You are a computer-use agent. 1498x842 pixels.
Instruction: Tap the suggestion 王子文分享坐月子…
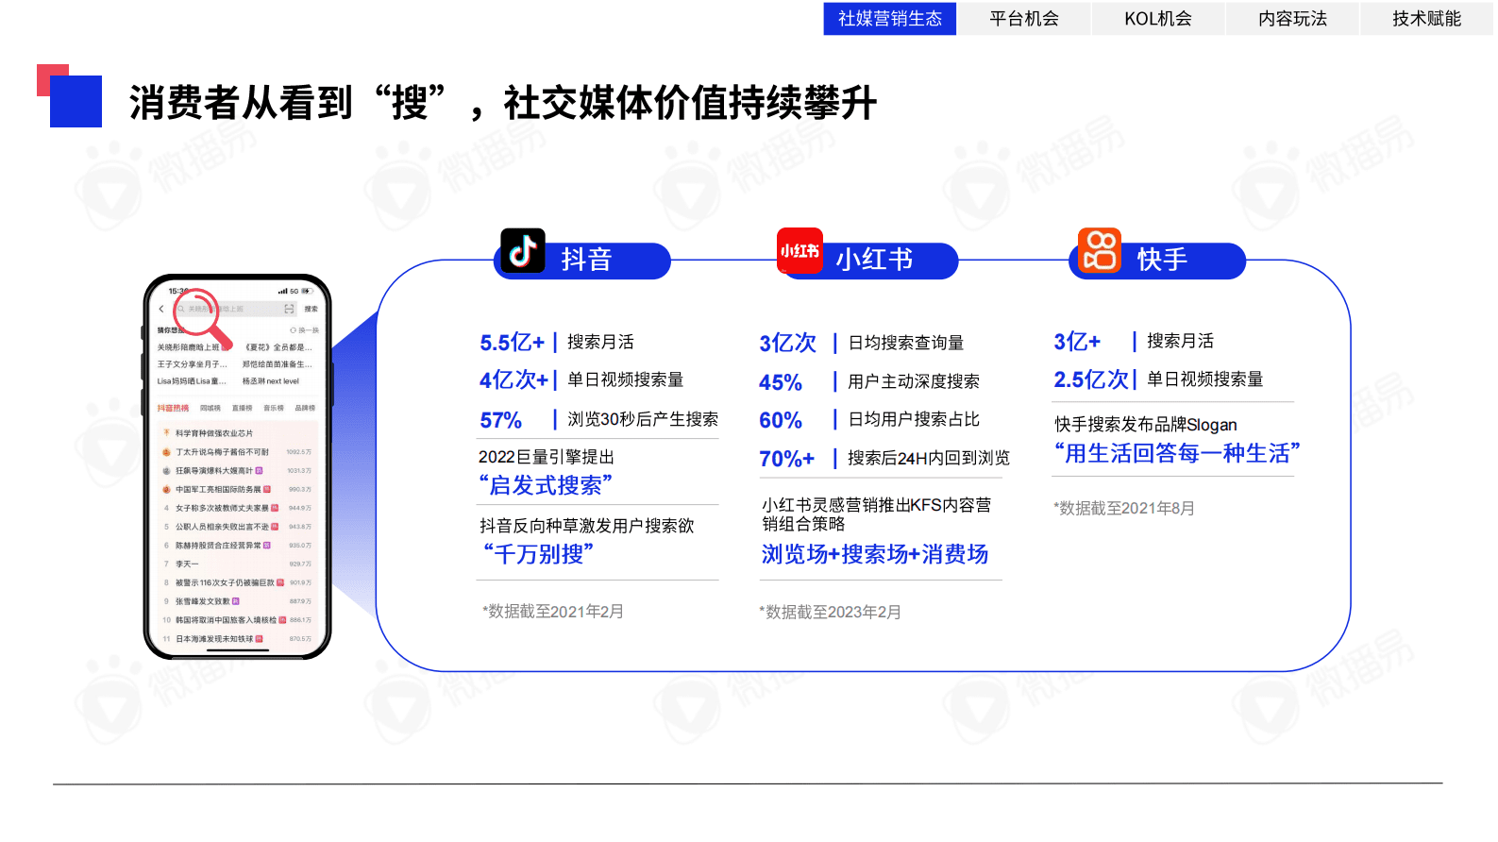(192, 364)
